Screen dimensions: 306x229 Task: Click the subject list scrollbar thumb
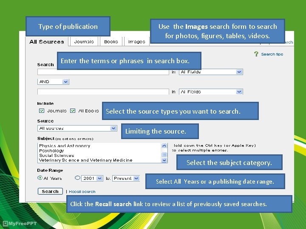coord(164,154)
